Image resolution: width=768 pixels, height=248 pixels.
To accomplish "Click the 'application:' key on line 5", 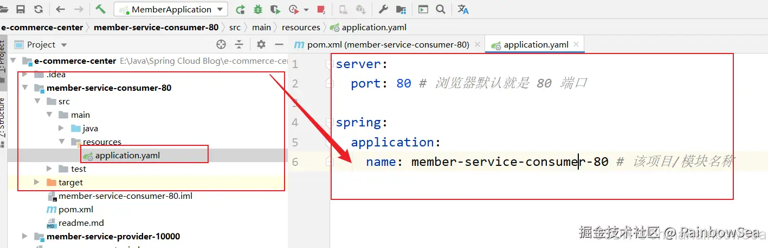I will pyautogui.click(x=396, y=142).
